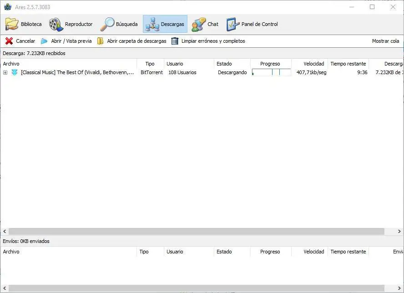Click uploads Archivo column header

(x=69, y=252)
